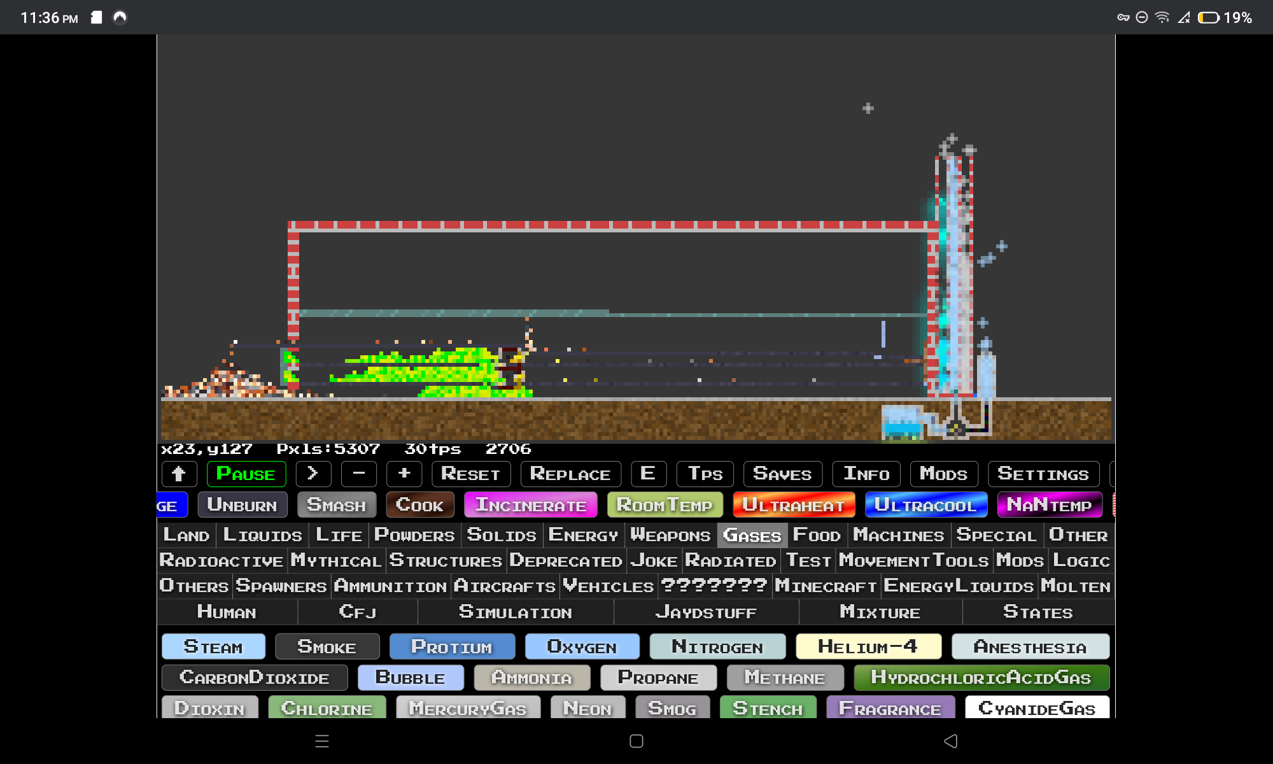This screenshot has width=1273, height=764.
Task: Select the Oxygen gas element
Action: [582, 646]
